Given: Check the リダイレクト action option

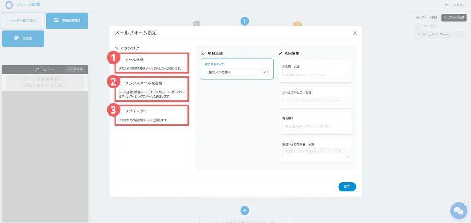Looking at the screenshot, I should pos(121,111).
